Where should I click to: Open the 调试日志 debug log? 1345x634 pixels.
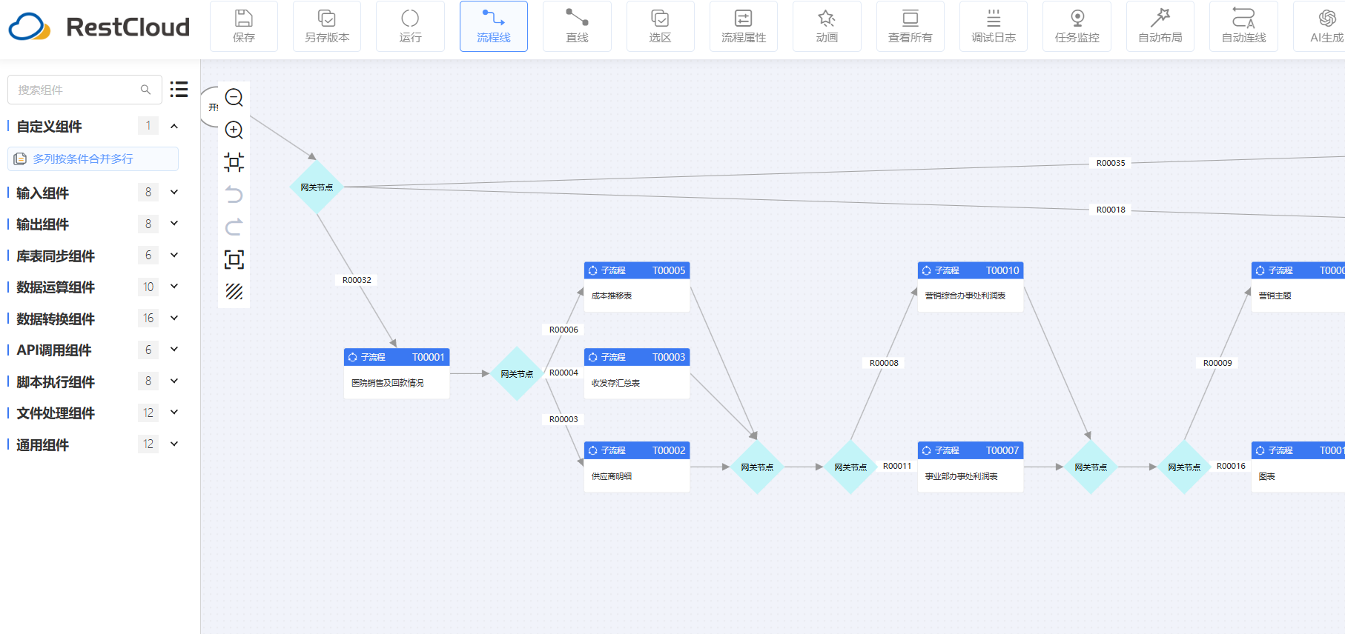coord(994,27)
